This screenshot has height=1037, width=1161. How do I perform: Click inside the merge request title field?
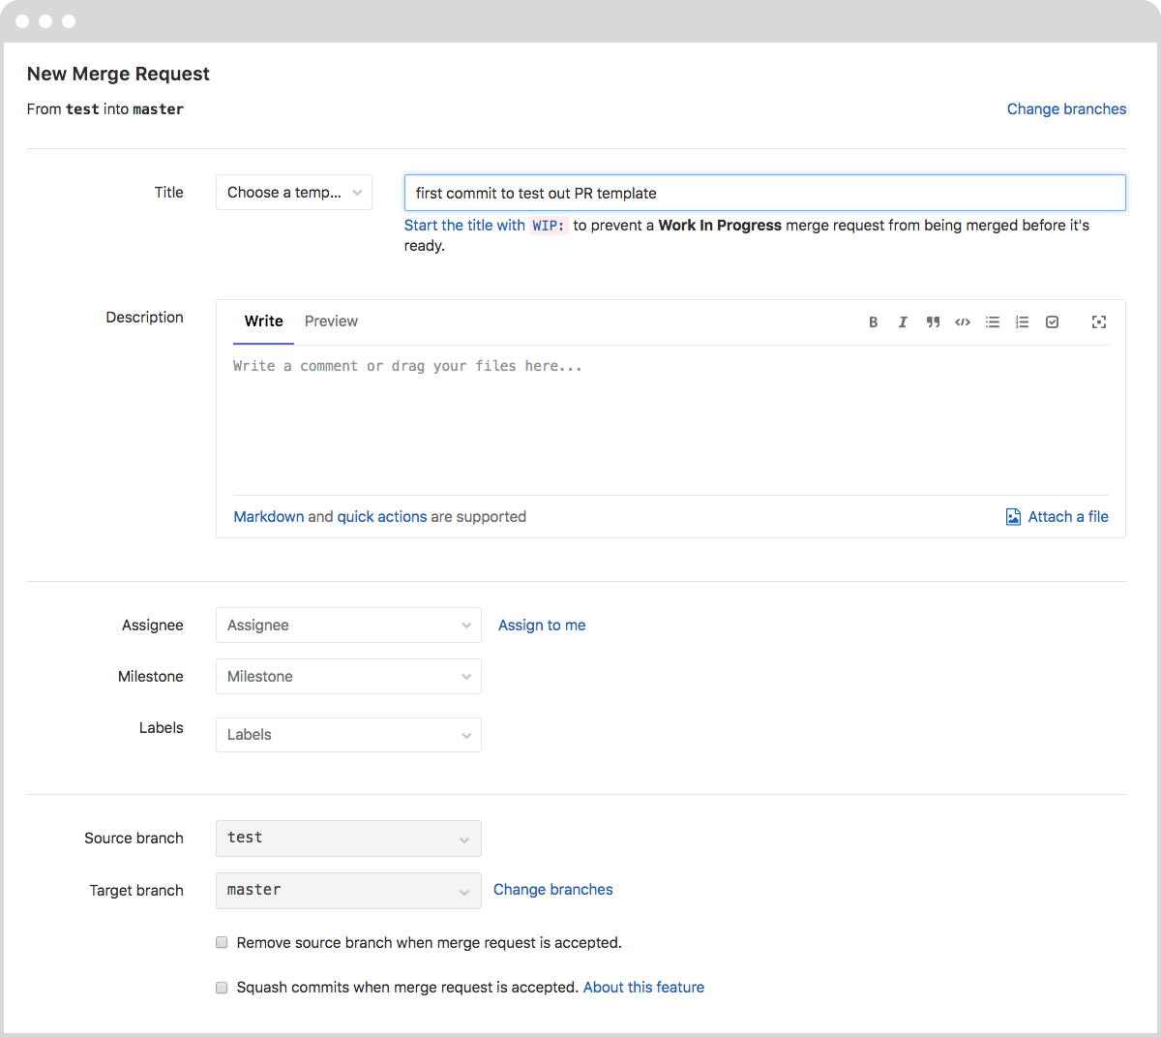pos(764,192)
